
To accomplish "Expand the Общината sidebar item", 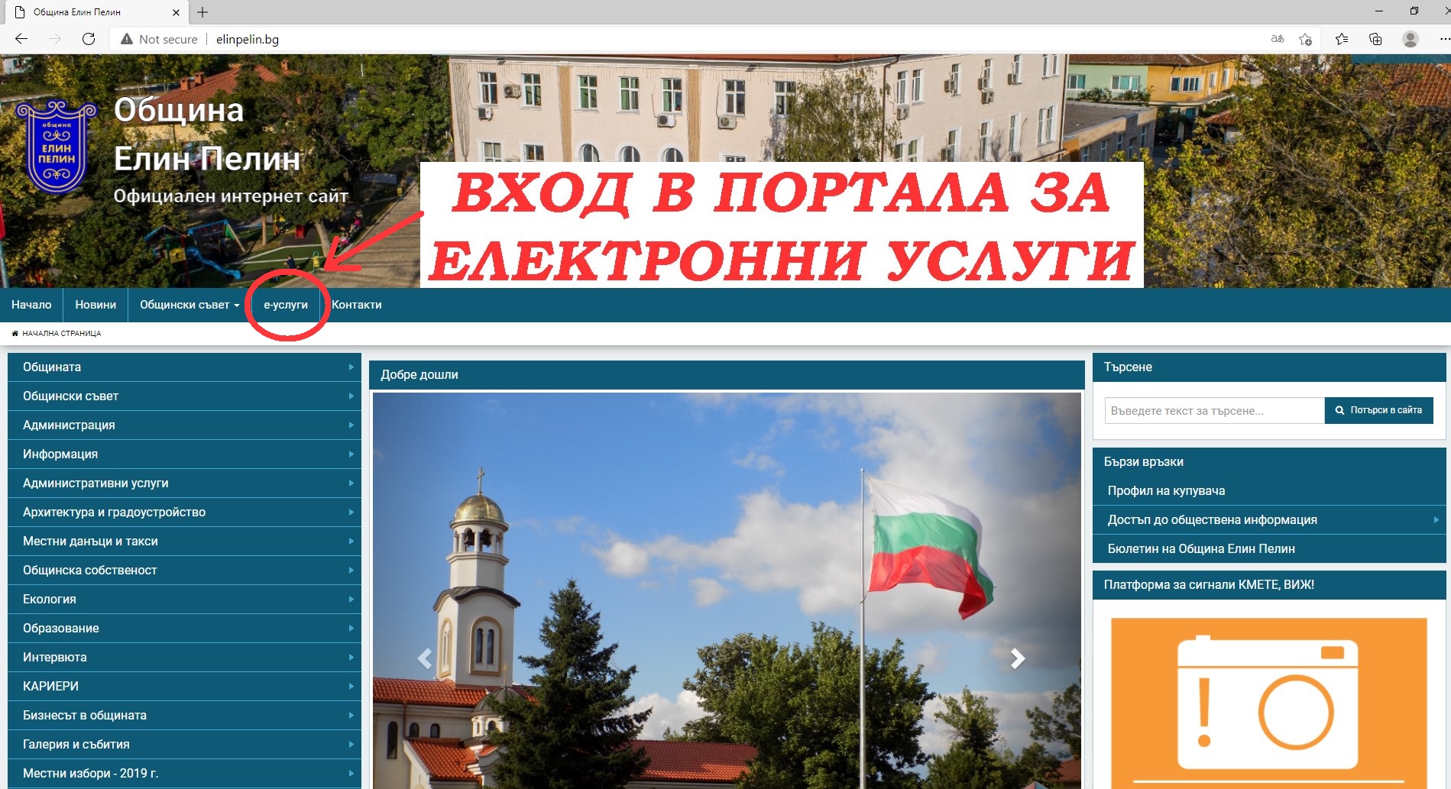I will 183,367.
